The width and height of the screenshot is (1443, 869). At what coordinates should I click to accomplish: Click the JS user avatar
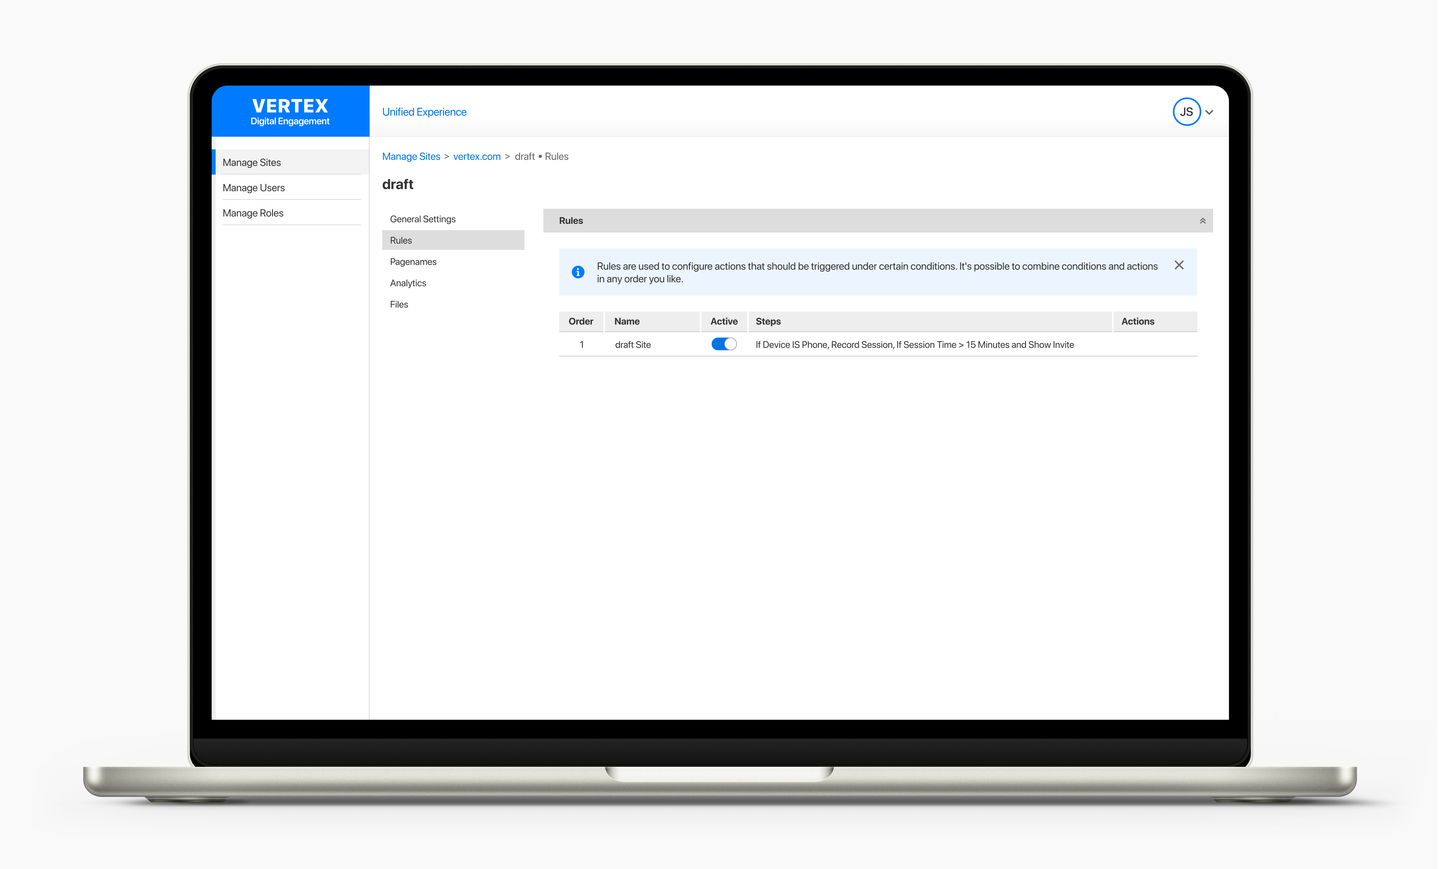click(1186, 112)
